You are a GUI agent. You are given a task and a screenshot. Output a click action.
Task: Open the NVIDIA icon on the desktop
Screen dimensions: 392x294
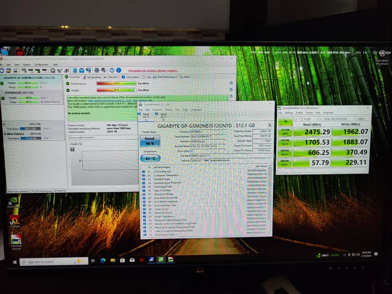point(13,200)
